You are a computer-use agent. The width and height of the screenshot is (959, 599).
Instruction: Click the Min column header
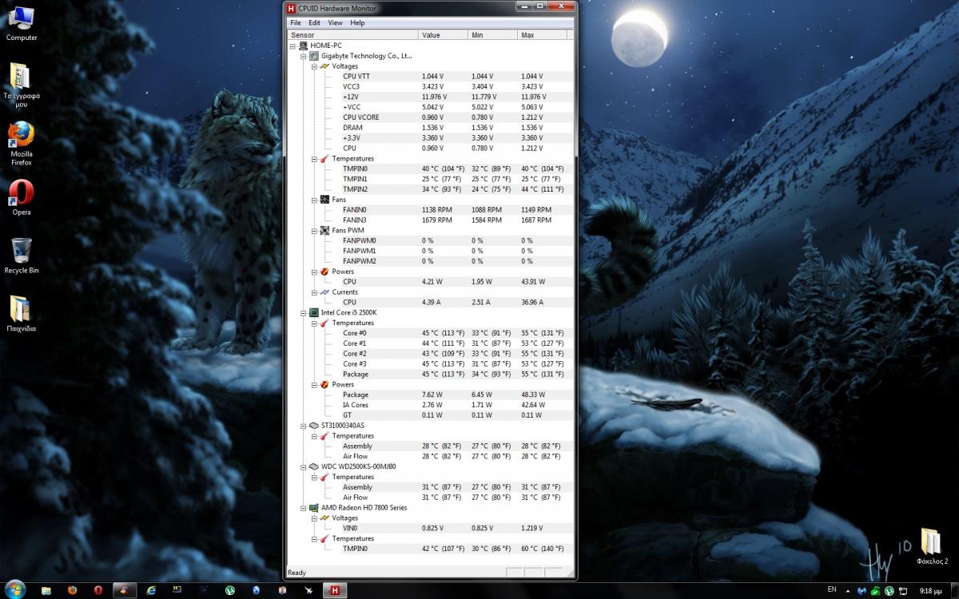[x=492, y=35]
